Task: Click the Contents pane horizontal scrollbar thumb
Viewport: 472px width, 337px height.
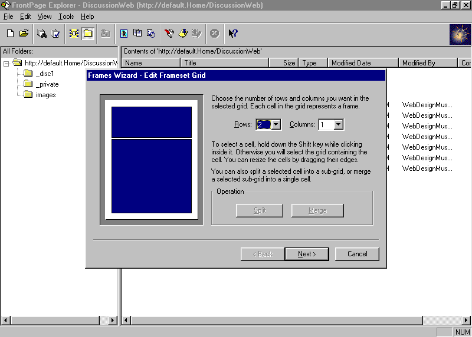Action: pos(277,320)
